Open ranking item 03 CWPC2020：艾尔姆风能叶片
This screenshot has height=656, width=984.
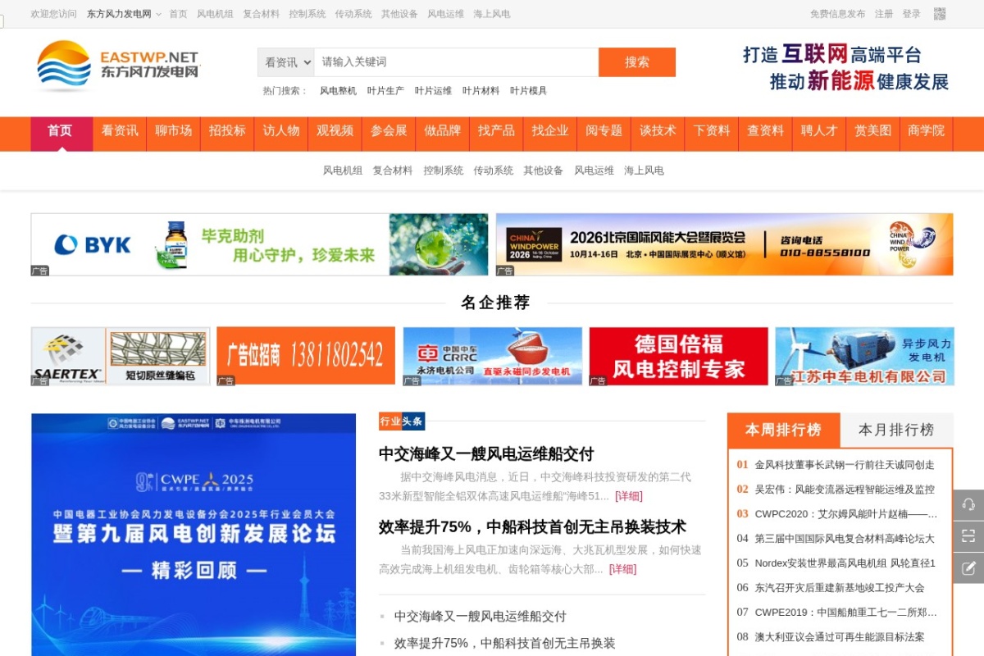point(846,514)
